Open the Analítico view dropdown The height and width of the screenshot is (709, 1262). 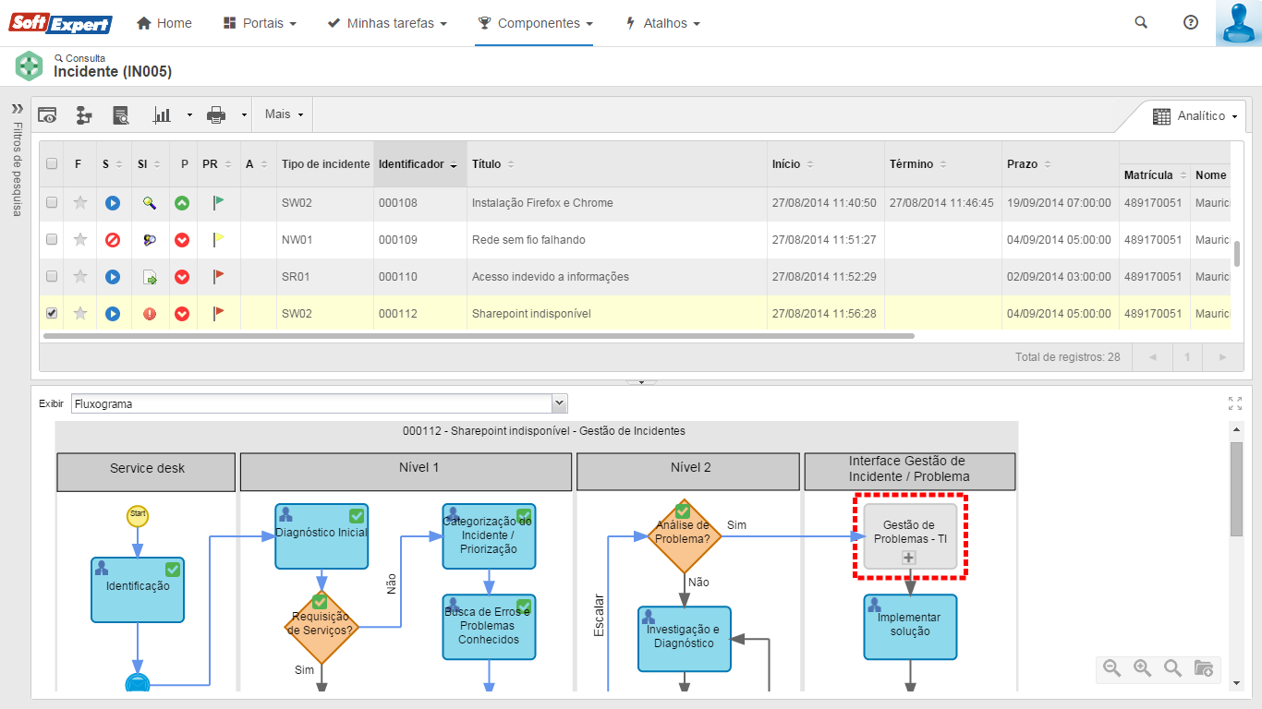tap(1196, 116)
